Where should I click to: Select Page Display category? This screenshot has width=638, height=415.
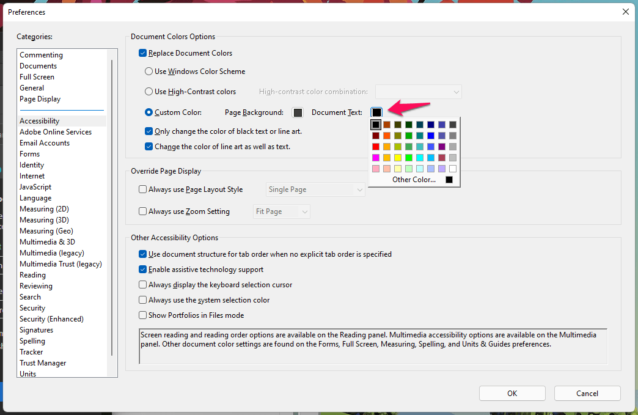40,99
